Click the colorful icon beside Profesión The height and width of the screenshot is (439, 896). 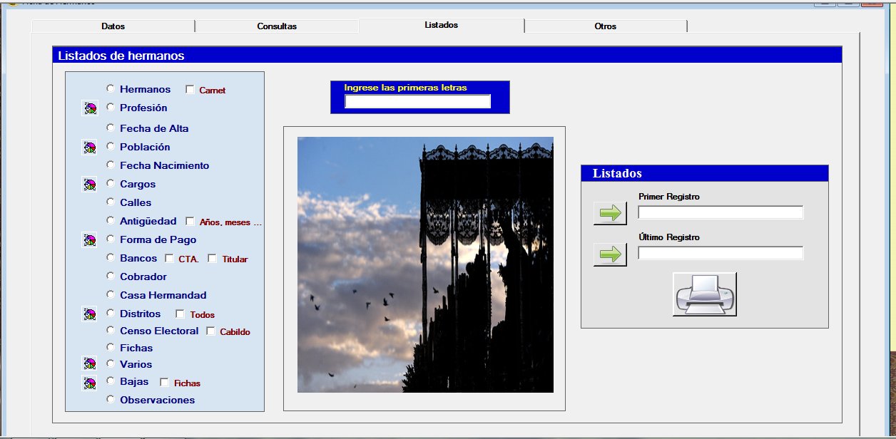click(x=89, y=108)
